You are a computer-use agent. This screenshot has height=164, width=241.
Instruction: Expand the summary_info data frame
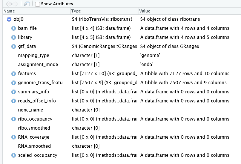coord(14,92)
